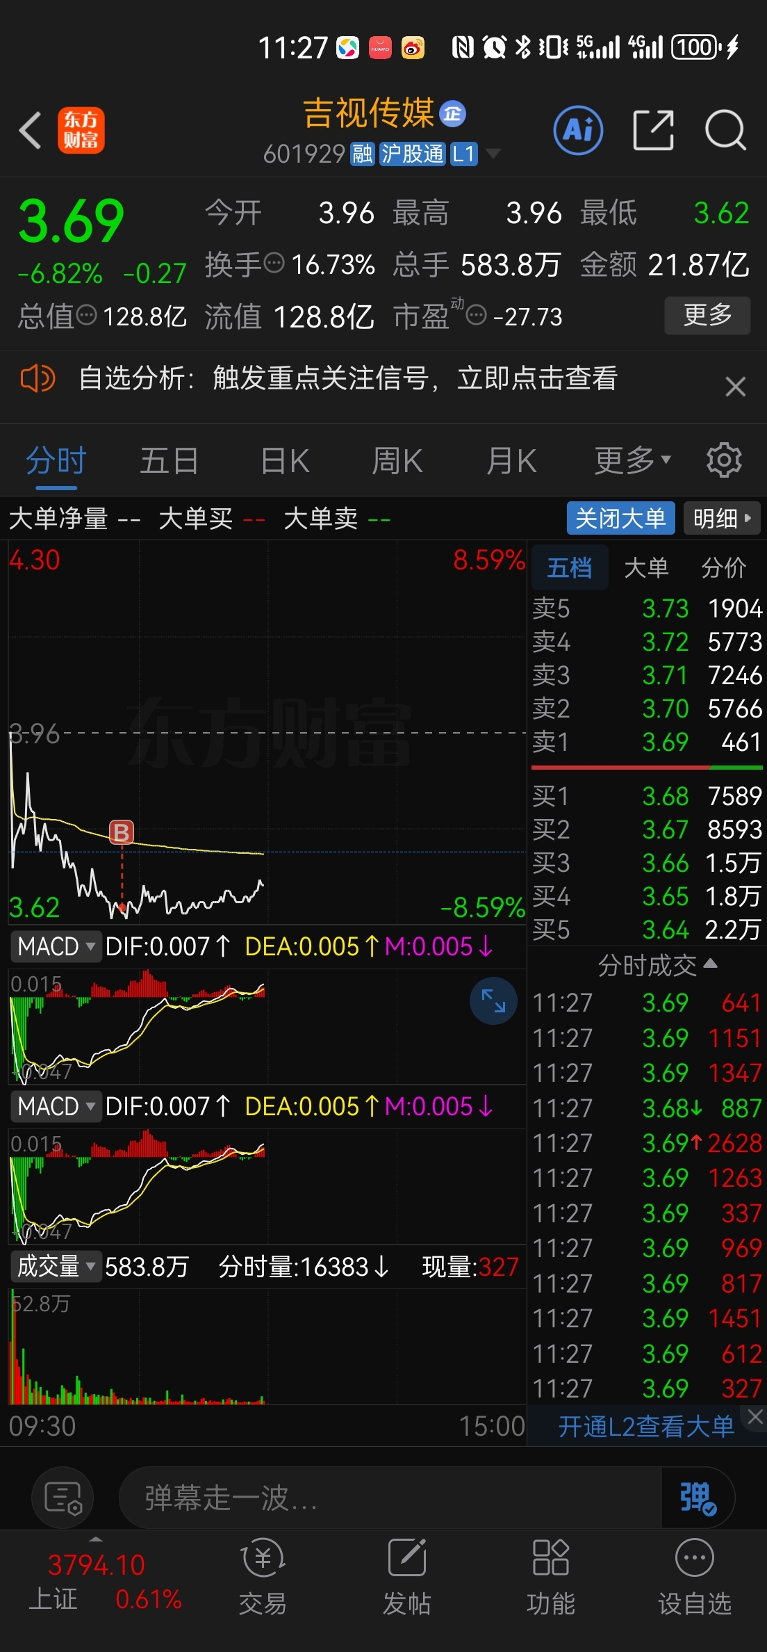Screen dimensions: 767x1652
Task: Tap the L1 level badge
Action: coord(463,154)
